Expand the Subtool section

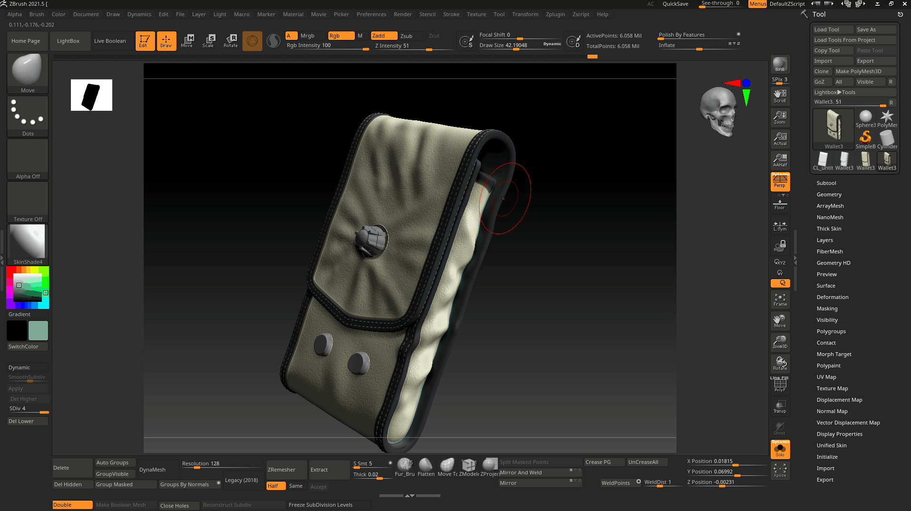826,183
